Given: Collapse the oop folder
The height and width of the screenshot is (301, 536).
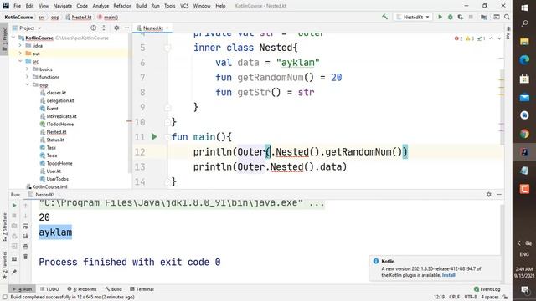Looking at the screenshot, I should pos(28,84).
